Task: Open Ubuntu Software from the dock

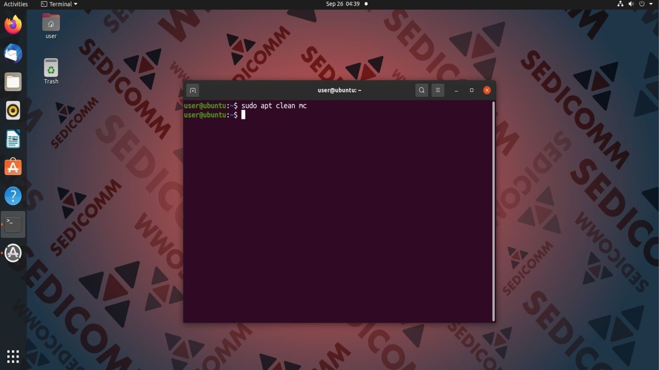Action: pos(13,167)
